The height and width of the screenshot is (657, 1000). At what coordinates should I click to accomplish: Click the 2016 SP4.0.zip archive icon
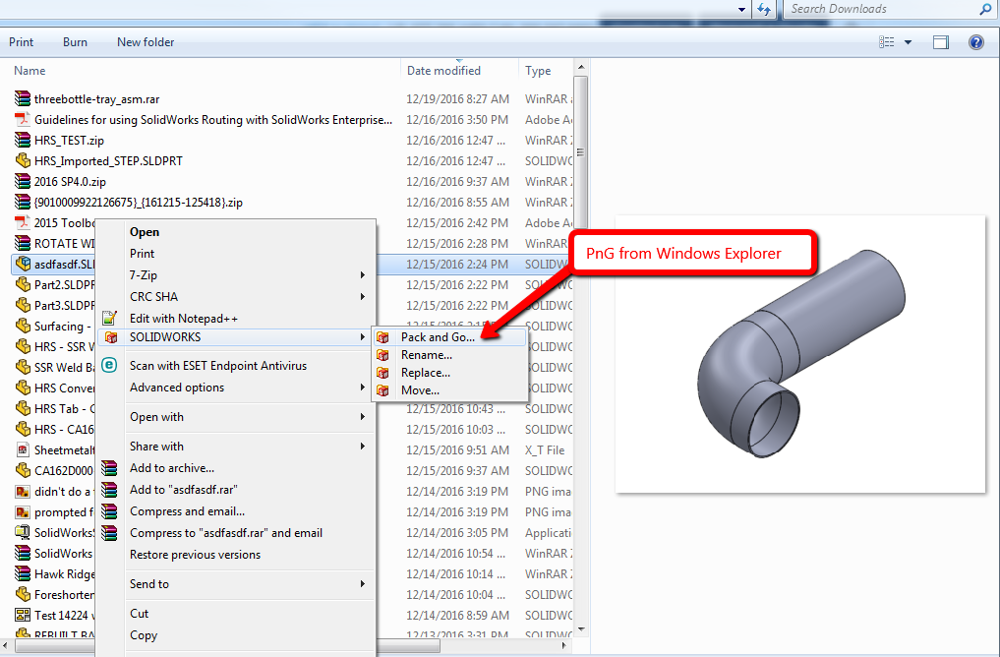23,181
